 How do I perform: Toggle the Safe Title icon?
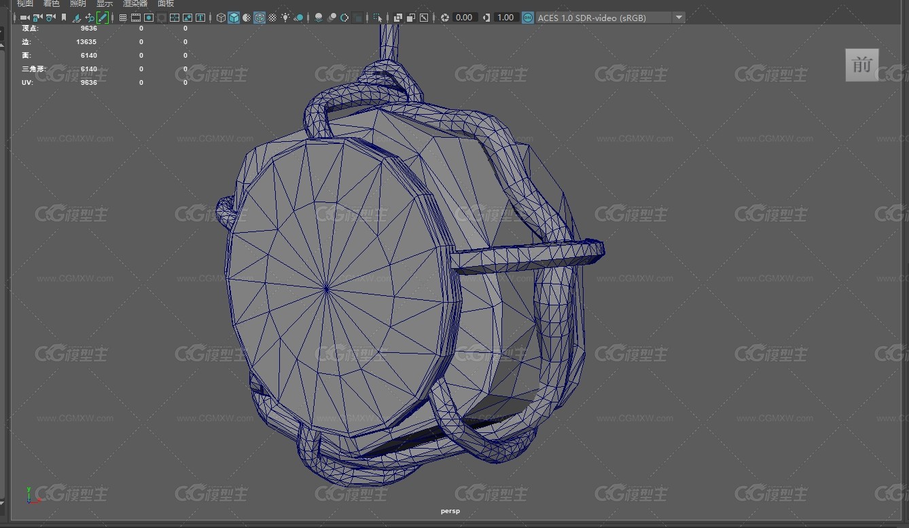pyautogui.click(x=200, y=18)
